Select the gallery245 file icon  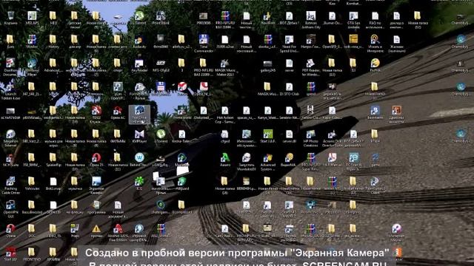(267, 65)
